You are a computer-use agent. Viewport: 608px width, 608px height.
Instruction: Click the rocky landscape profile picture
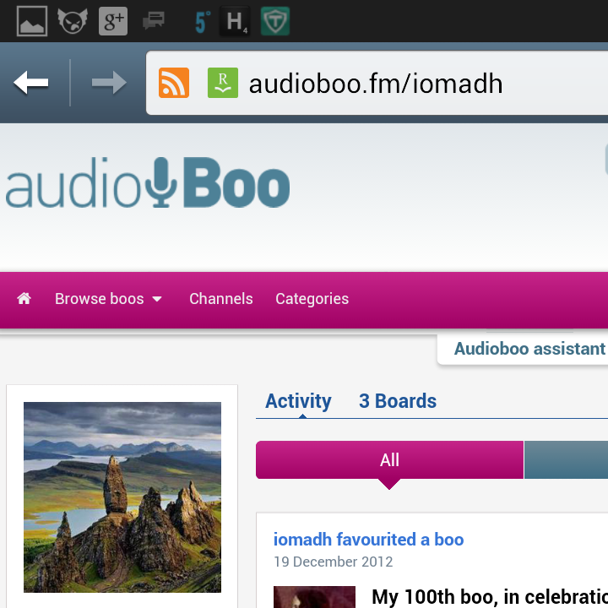[122, 497]
